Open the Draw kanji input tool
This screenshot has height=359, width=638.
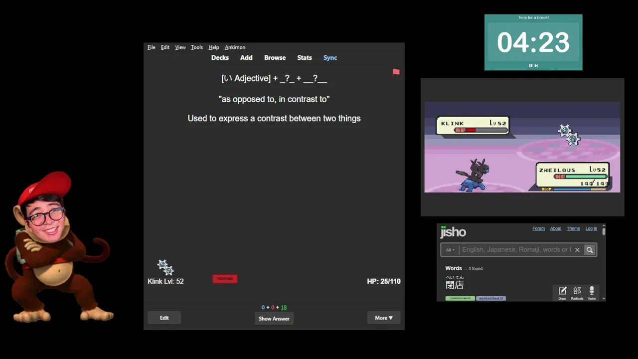click(x=562, y=293)
